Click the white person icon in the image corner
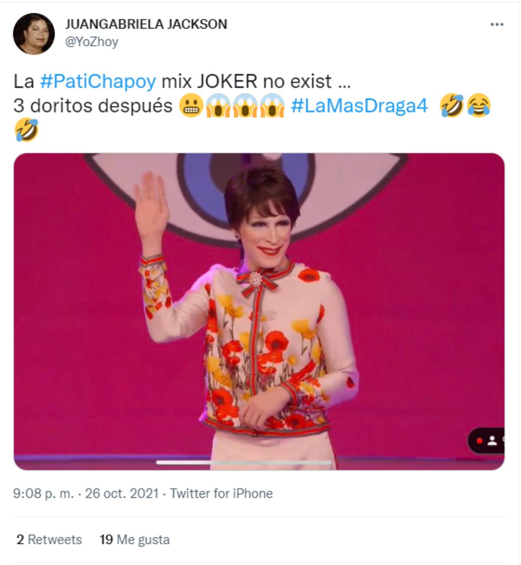 492,441
